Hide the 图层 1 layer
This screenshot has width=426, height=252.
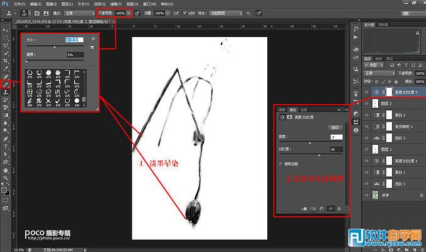pos(366,149)
